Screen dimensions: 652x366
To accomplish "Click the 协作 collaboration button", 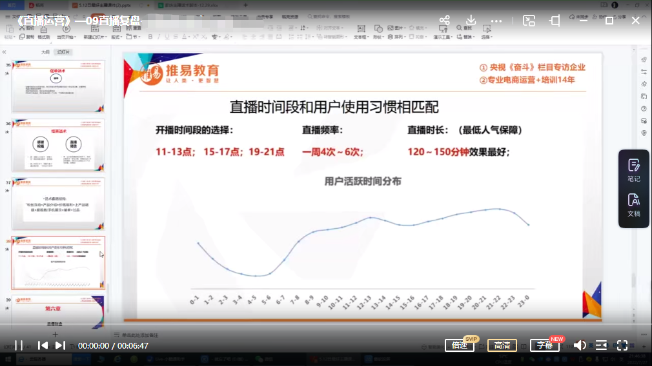I will coord(600,17).
